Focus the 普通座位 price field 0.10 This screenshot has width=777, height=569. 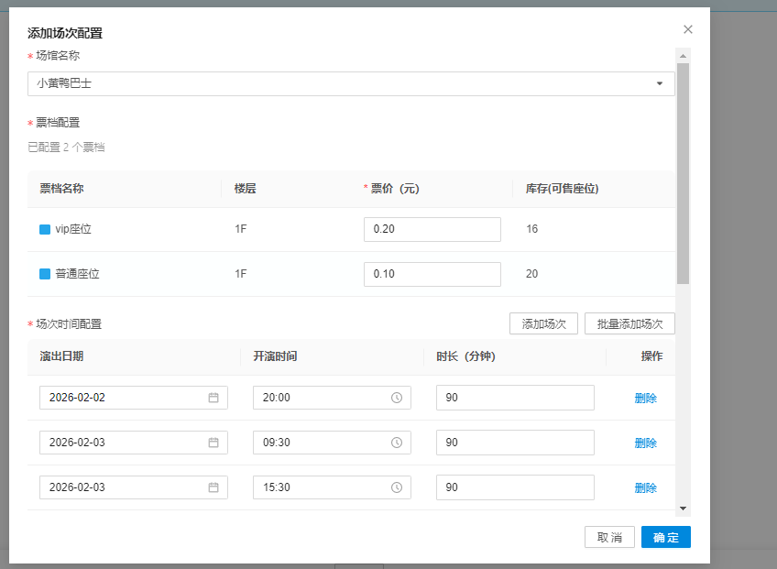click(x=432, y=274)
